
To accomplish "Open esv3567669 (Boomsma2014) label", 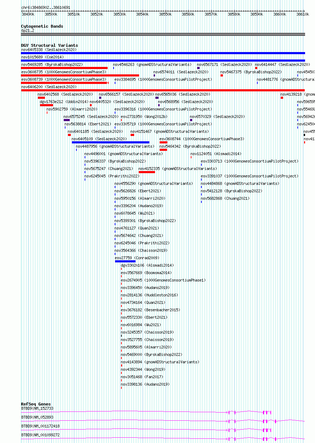I will (x=146, y=273).
